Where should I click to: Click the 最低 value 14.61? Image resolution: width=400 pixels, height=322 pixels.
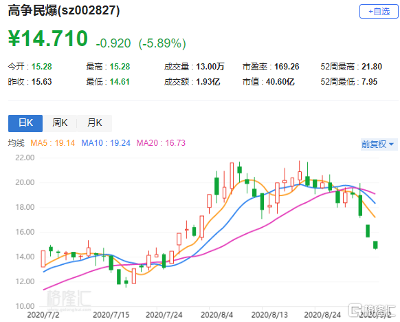120,82
